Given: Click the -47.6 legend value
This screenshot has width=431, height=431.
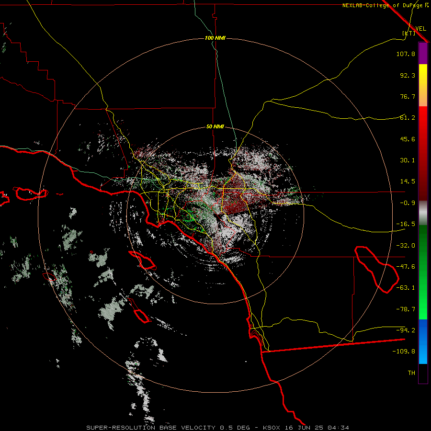Looking at the screenshot, I should [x=406, y=267].
